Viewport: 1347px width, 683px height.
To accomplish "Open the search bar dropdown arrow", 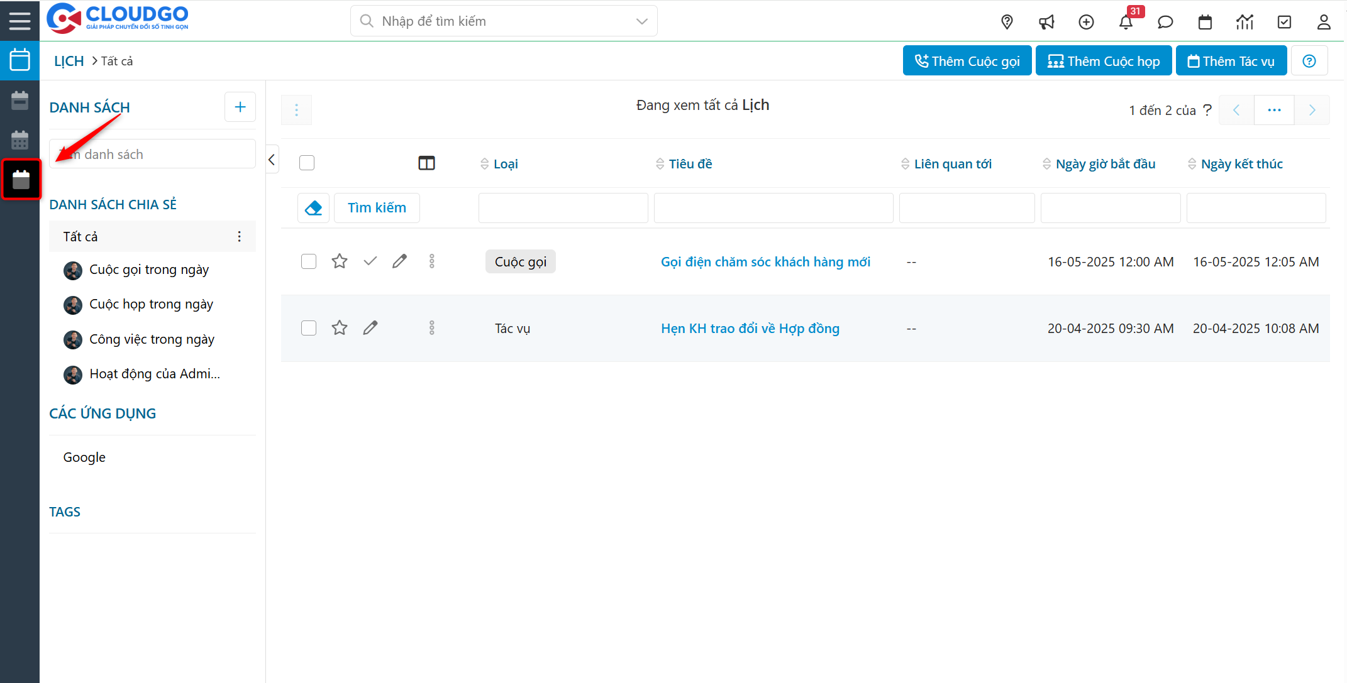I will click(x=641, y=21).
